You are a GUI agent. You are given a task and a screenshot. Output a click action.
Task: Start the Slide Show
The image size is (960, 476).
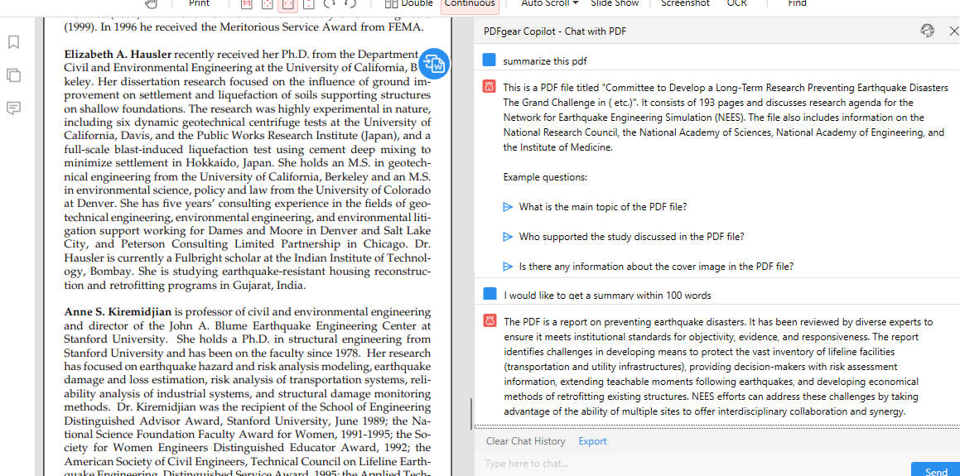click(615, 3)
